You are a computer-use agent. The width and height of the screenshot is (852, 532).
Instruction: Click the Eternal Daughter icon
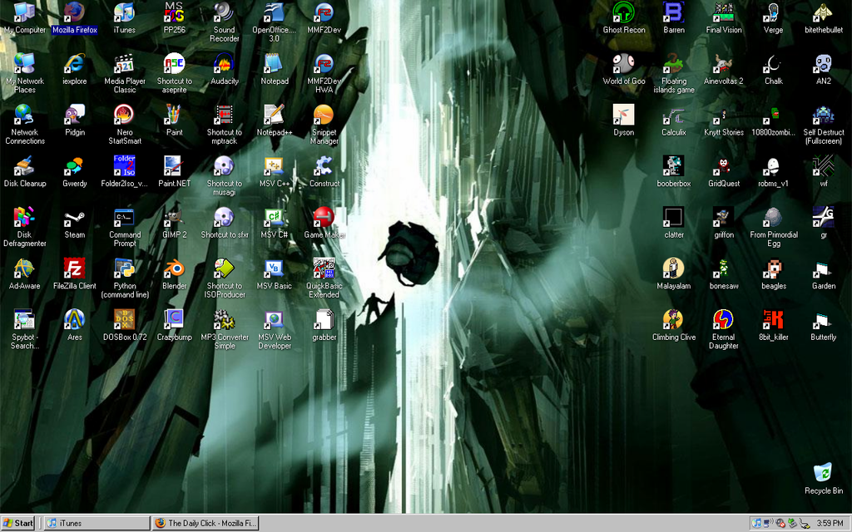(723, 319)
